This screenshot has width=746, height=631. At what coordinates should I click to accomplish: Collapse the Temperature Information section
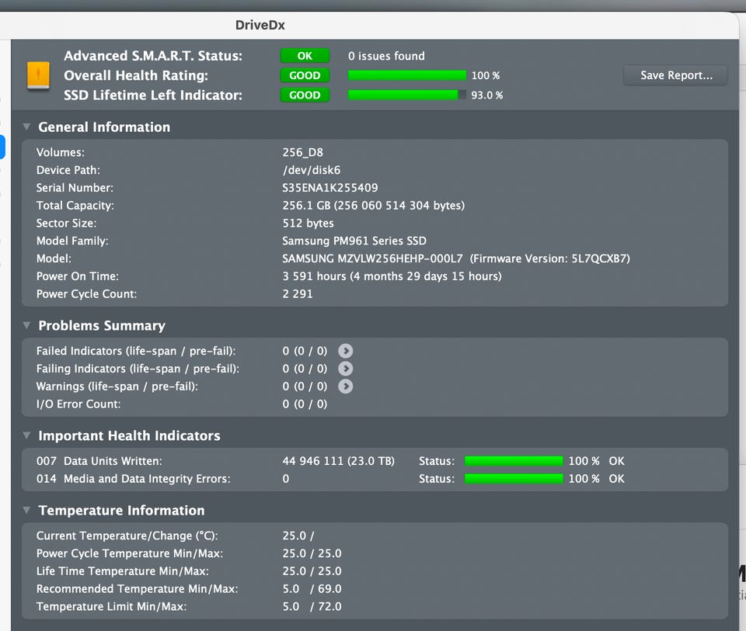coord(26,510)
